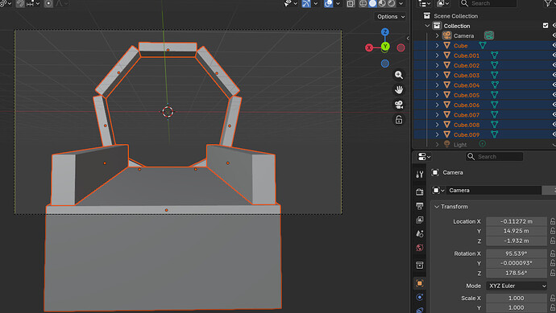Open the outliner filter funnel icon
The width and height of the screenshot is (556, 313).
click(x=548, y=3)
